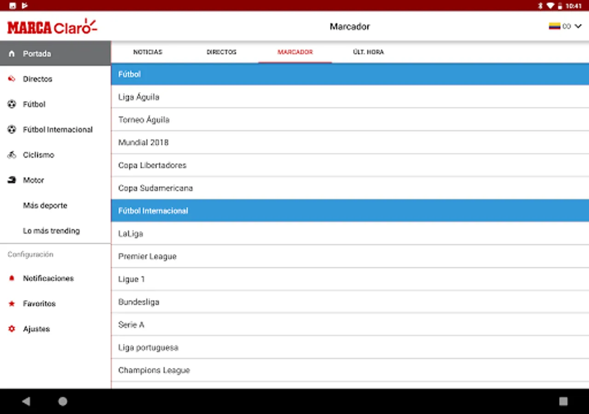Image resolution: width=589 pixels, height=414 pixels.
Task: Tap the helmet icon beside Motor
Action: pos(12,180)
